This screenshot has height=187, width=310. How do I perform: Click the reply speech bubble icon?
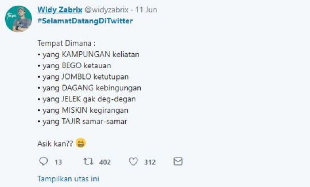(43, 161)
